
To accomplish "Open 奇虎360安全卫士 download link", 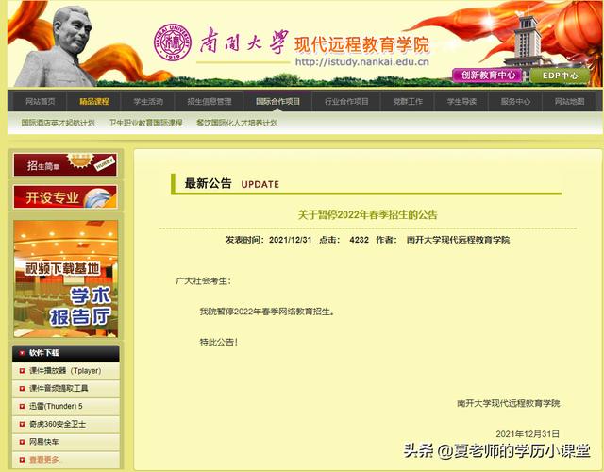I will pyautogui.click(x=58, y=424).
